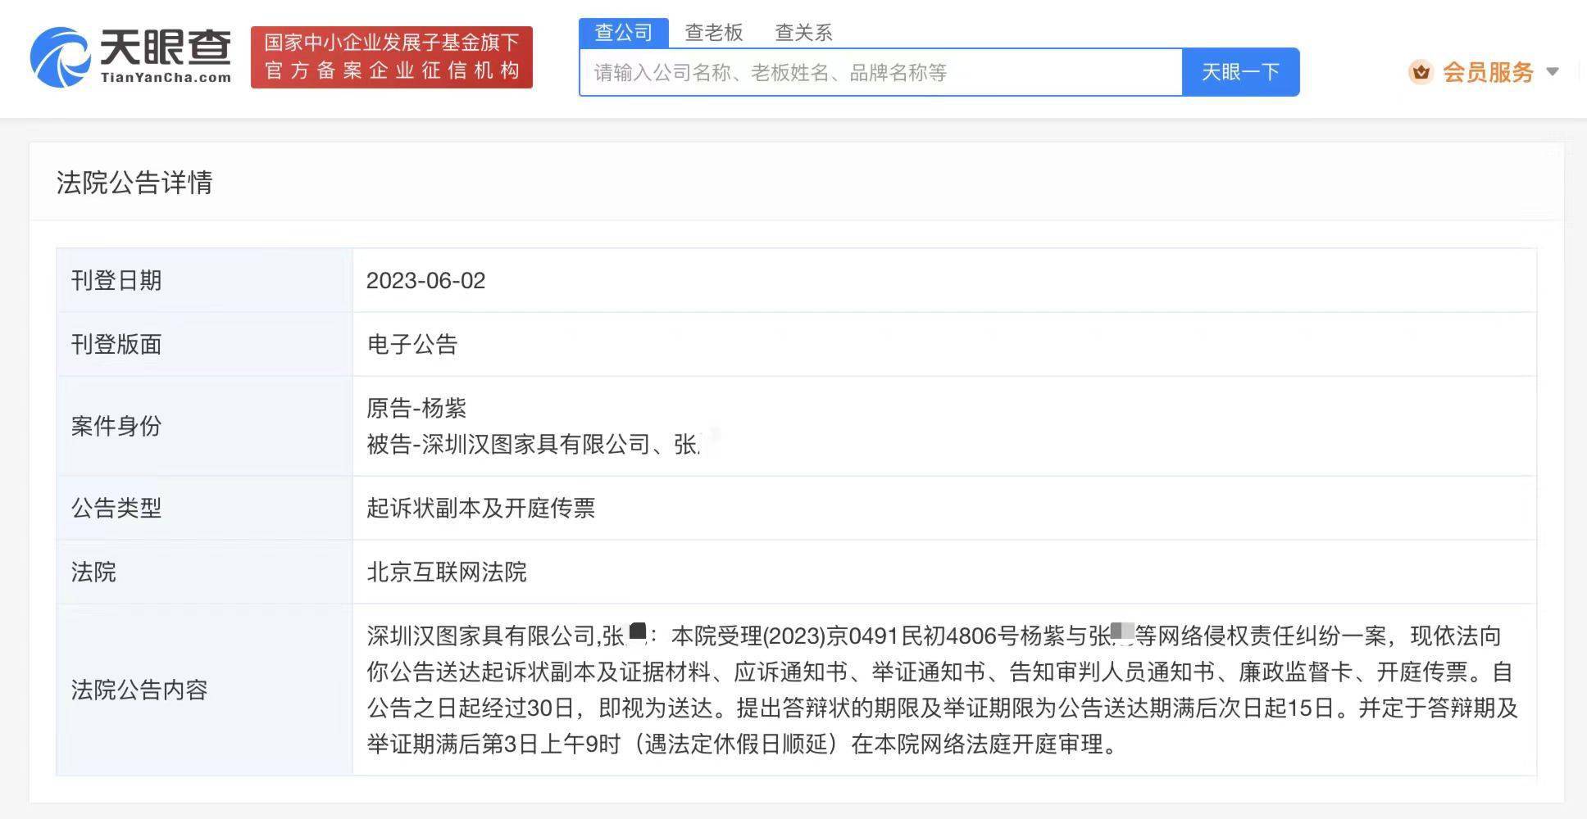
Task: Click the red 官方备案企业征信机构 banner
Action: click(x=391, y=57)
